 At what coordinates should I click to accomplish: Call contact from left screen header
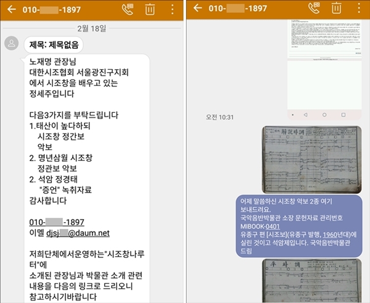click(128, 9)
